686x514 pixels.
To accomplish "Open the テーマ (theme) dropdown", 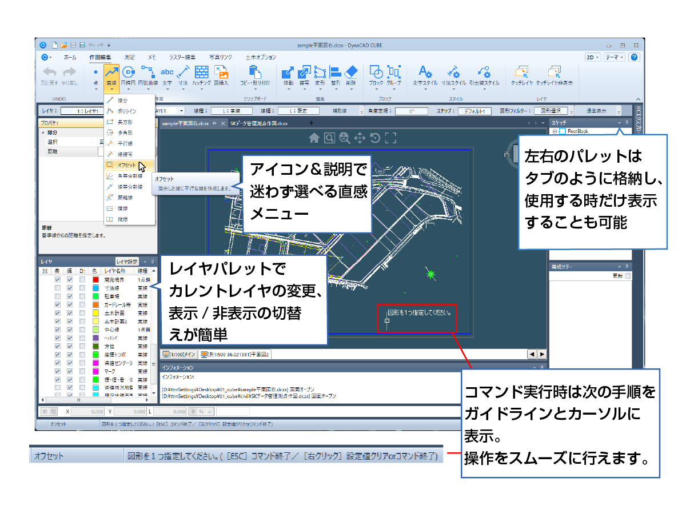I will pyautogui.click(x=615, y=57).
